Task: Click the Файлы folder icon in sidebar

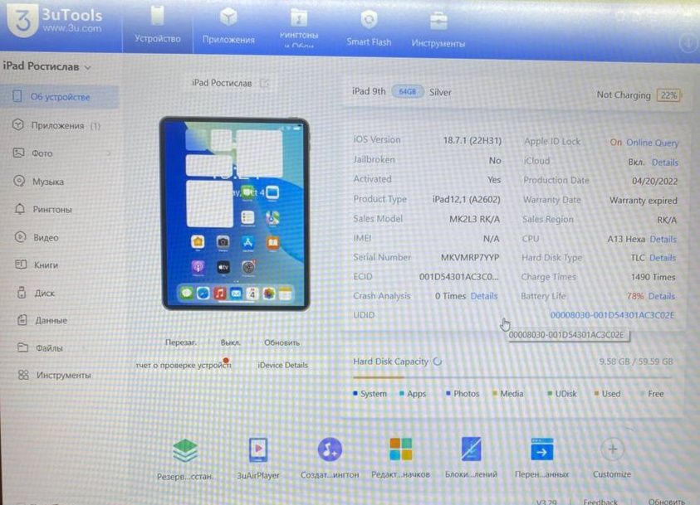Action: pos(22,347)
